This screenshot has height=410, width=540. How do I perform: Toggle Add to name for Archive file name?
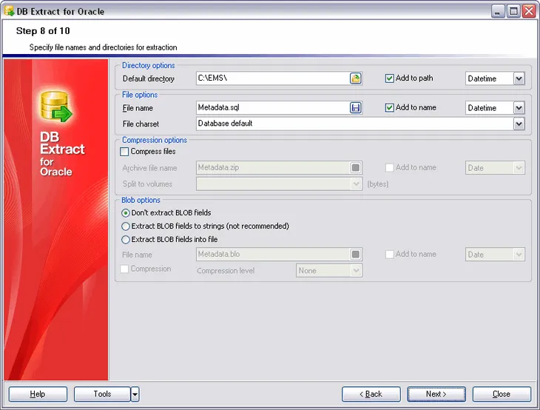point(389,168)
